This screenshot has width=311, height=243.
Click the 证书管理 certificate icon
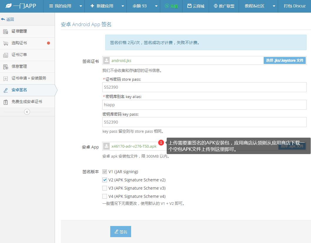click(6, 31)
